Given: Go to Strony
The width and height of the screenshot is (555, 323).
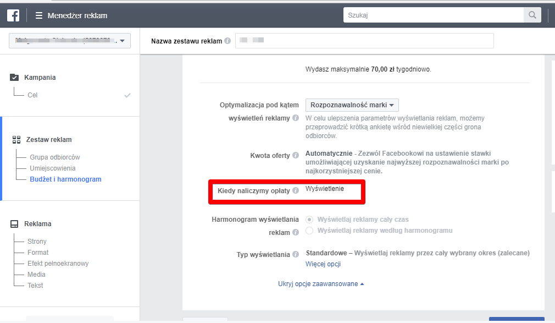Looking at the screenshot, I should [37, 241].
